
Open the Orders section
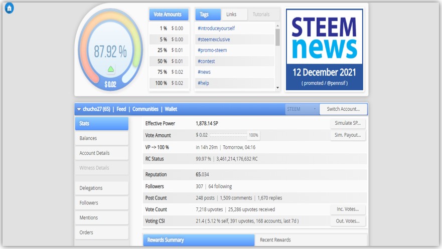pos(102,232)
